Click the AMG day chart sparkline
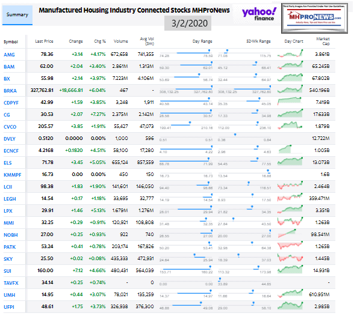The height and width of the screenshot is (319, 354). pyautogui.click(x=290, y=53)
